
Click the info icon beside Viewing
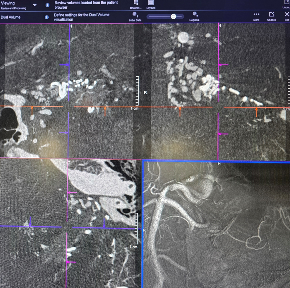coord(47,5)
